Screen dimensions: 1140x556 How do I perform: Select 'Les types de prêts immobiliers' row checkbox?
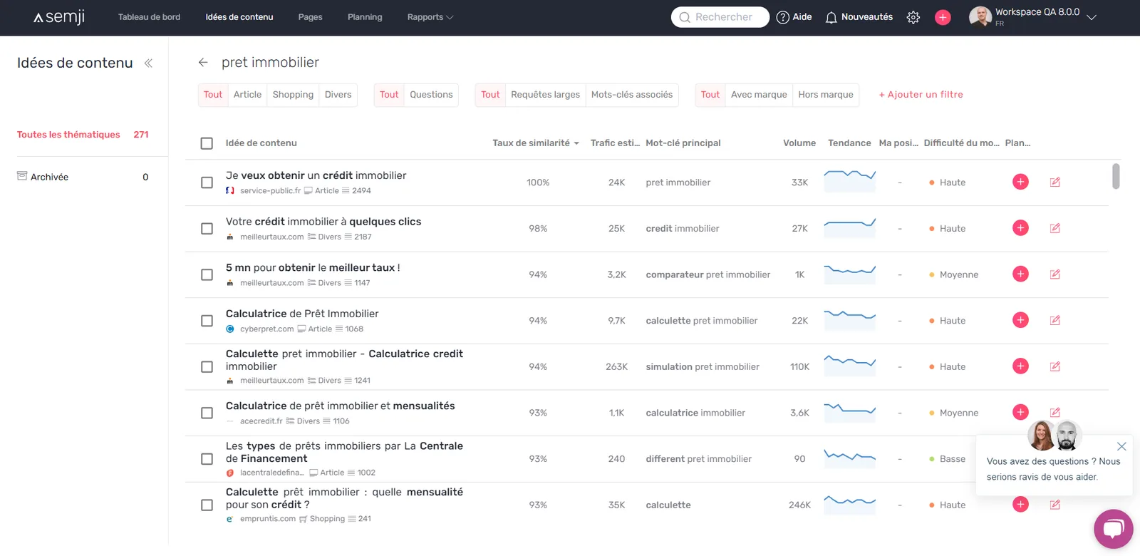click(207, 459)
